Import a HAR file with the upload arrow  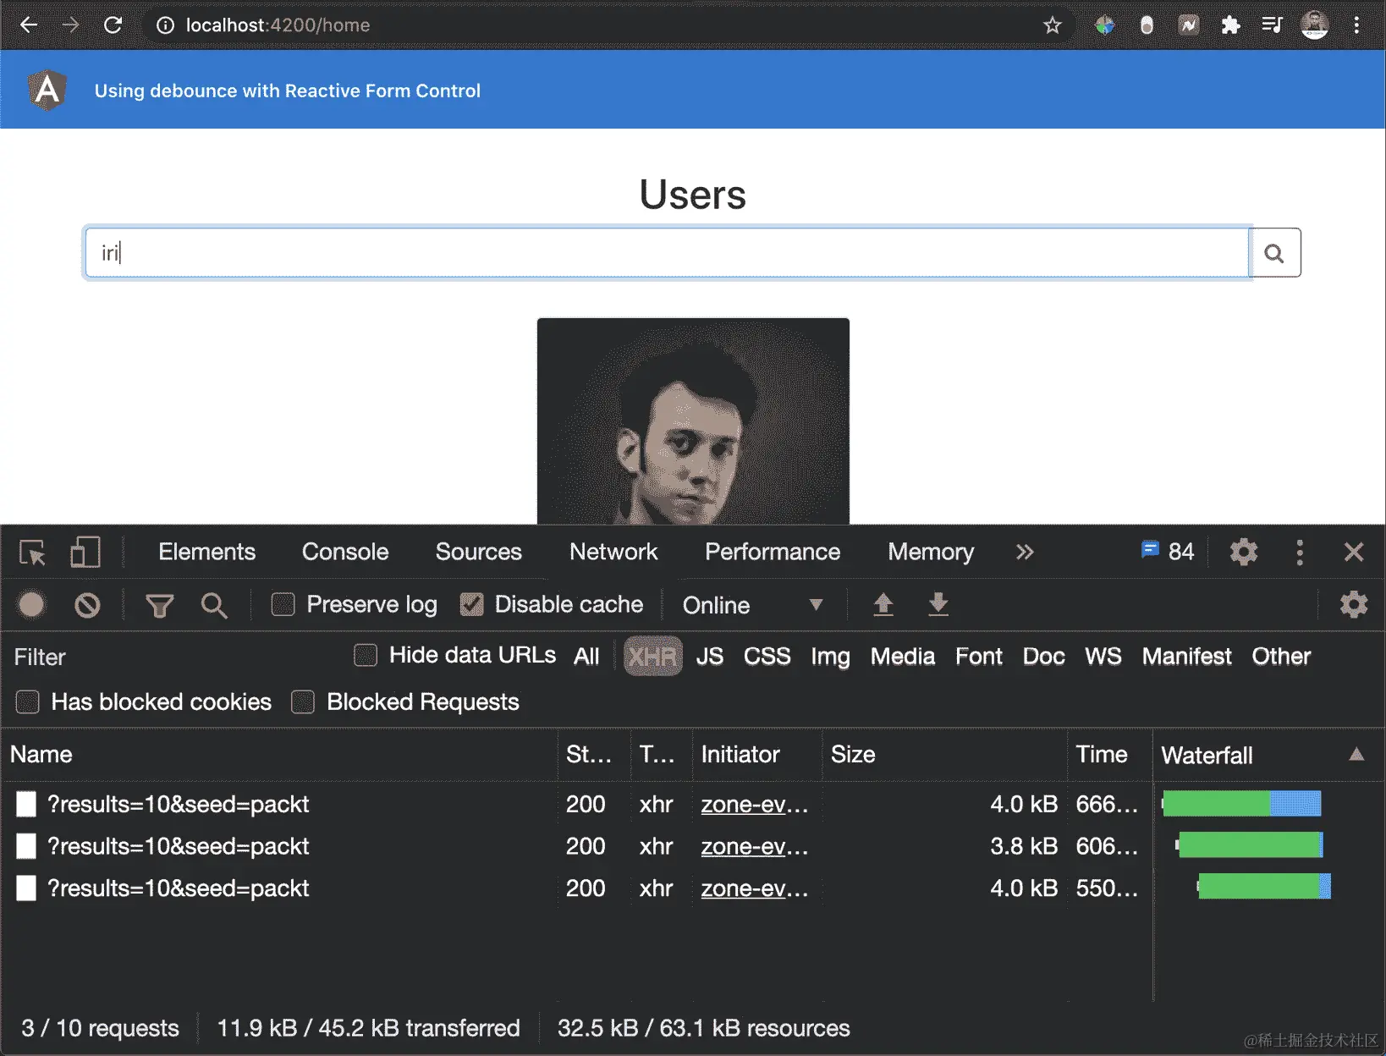(883, 605)
